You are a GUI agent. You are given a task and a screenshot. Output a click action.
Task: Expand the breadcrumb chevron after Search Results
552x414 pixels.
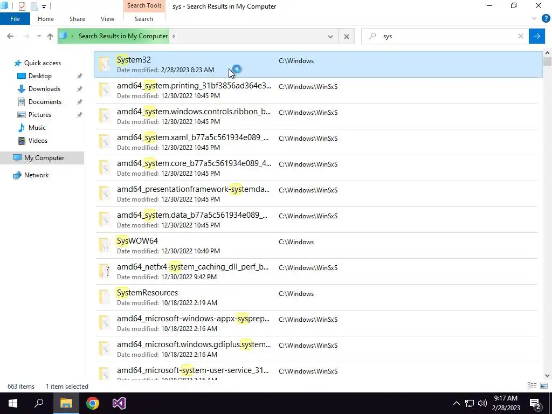[174, 36]
